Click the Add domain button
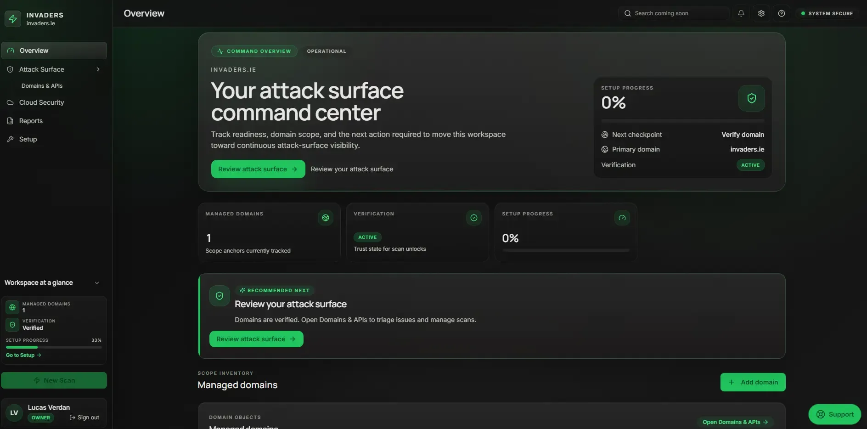 [x=753, y=382]
